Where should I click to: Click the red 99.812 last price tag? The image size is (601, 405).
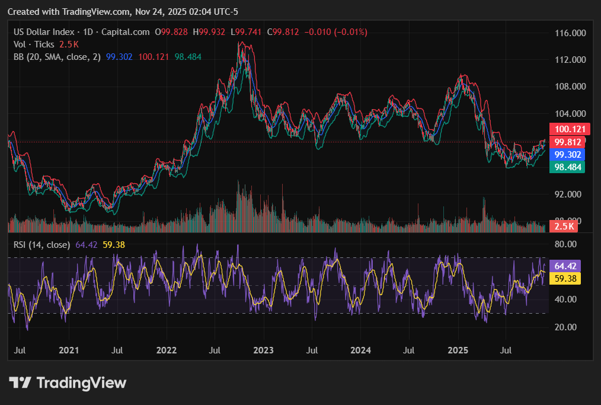click(x=567, y=142)
